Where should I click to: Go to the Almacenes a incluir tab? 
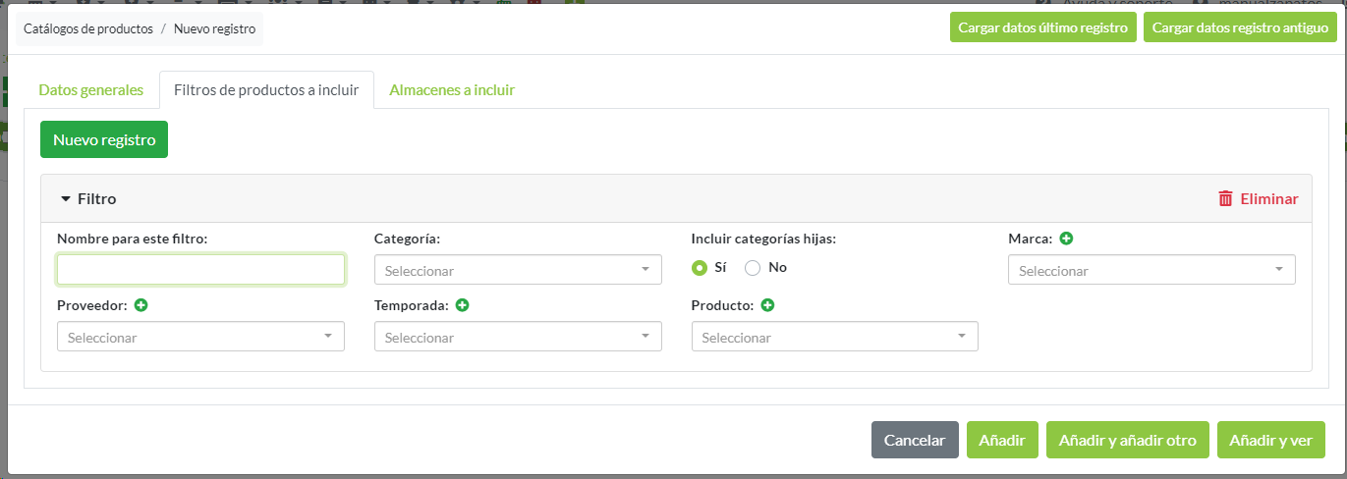pos(452,90)
